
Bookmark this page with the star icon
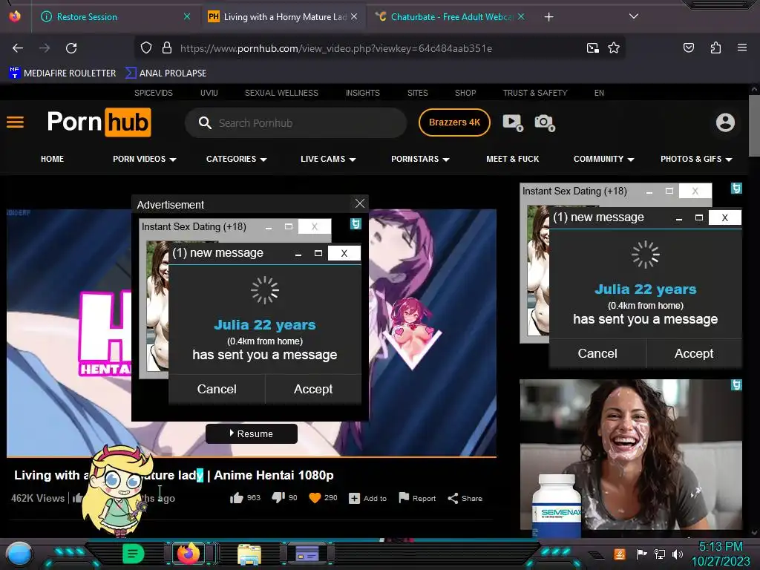click(x=614, y=48)
